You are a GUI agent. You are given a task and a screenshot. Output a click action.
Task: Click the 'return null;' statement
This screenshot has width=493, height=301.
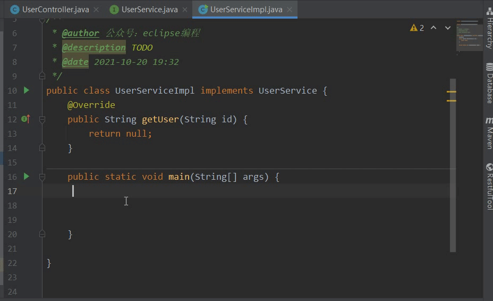pyautogui.click(x=121, y=134)
